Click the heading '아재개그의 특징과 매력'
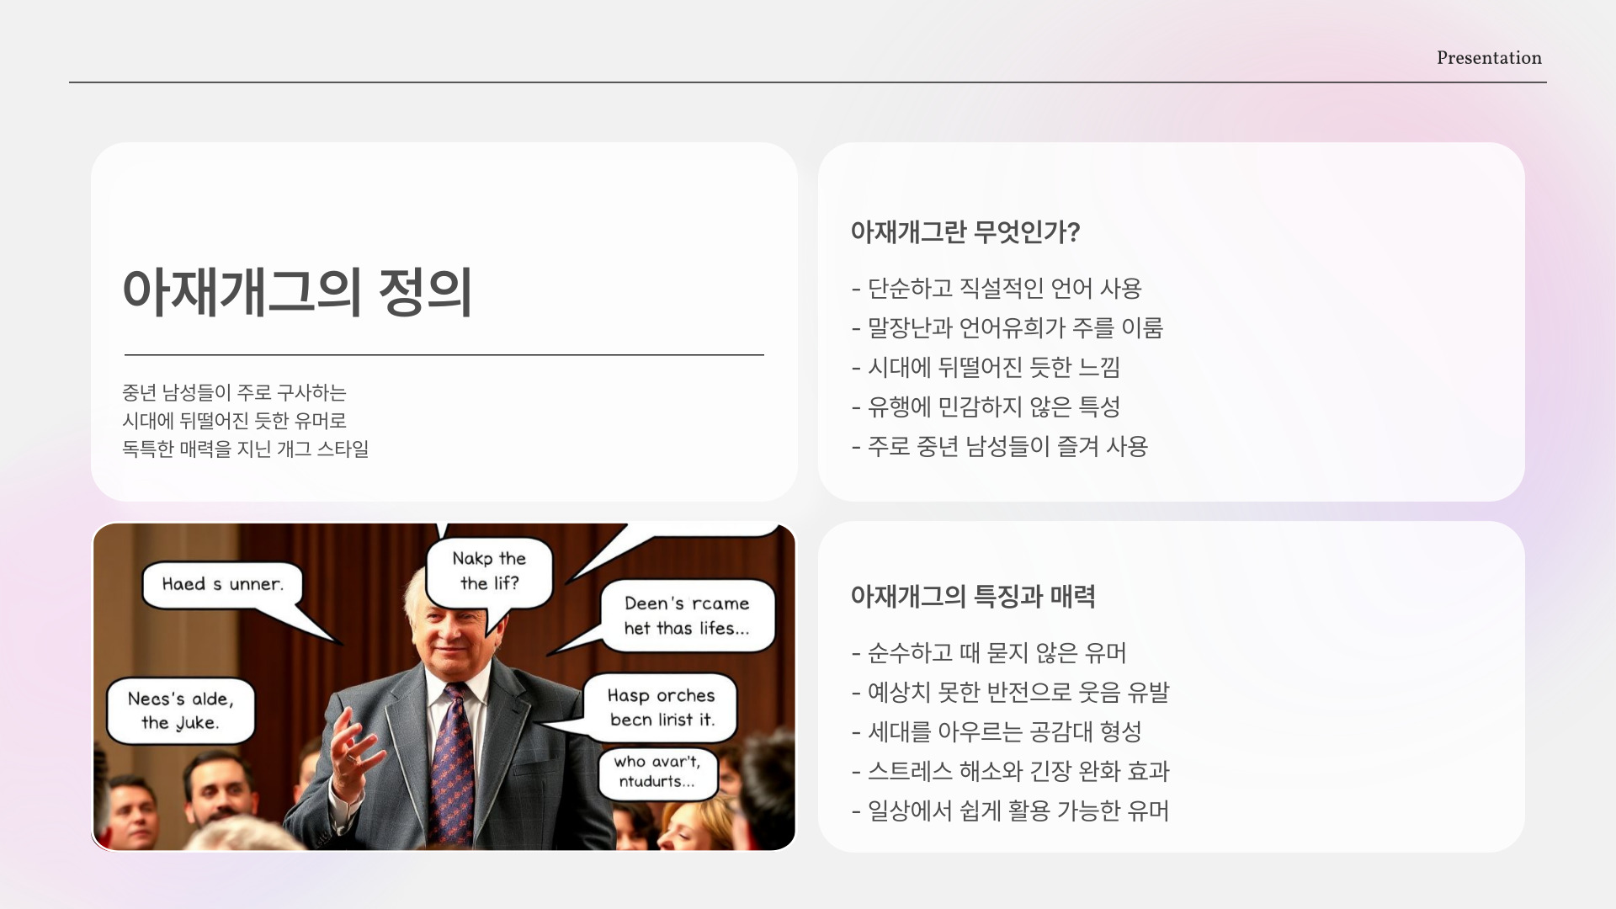The width and height of the screenshot is (1616, 909). coord(972,596)
